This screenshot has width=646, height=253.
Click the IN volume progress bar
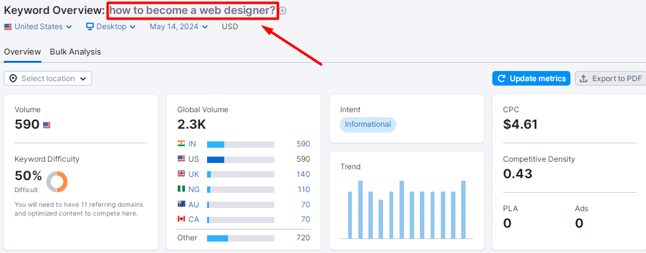241,145
